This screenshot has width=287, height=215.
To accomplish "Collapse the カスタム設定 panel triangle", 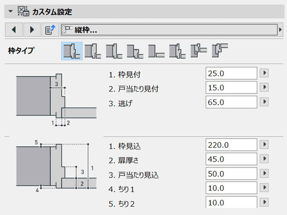I will coord(10,11).
